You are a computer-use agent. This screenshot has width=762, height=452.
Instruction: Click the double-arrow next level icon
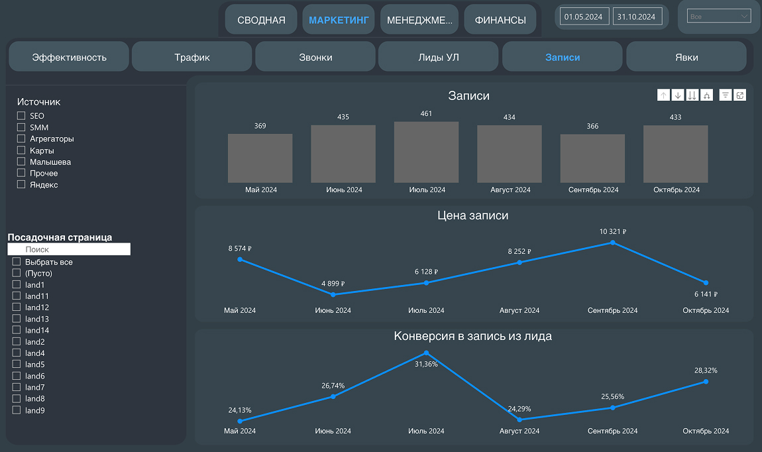coord(692,95)
